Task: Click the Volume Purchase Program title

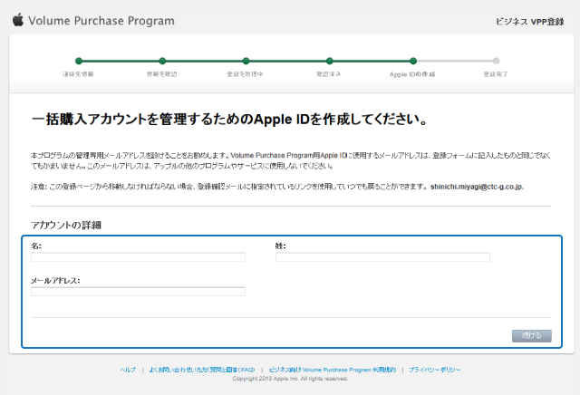Action: click(x=101, y=20)
